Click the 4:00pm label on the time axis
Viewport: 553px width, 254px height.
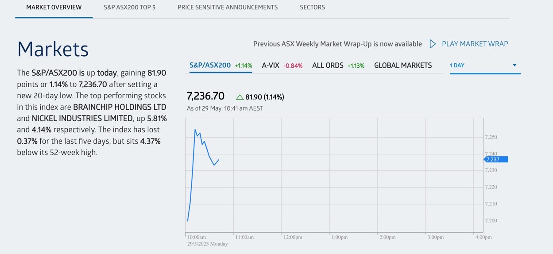[x=483, y=237]
